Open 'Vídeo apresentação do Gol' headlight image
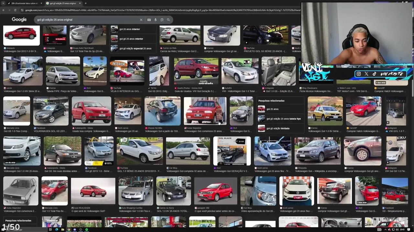This screenshot has width=414, height=232. tap(258, 191)
